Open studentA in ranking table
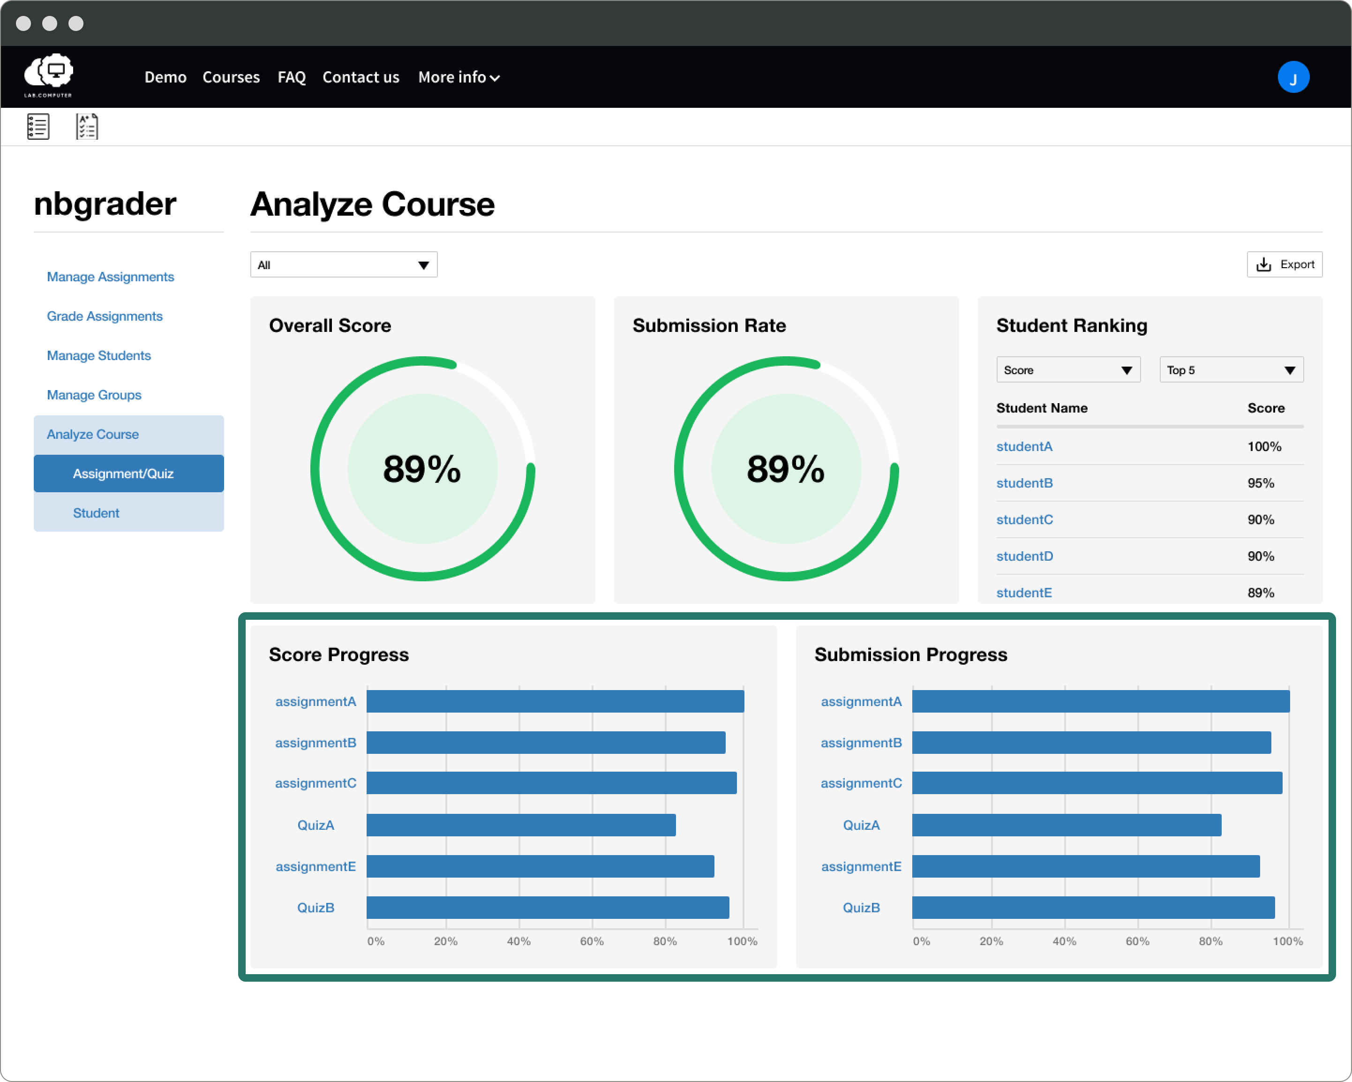The image size is (1352, 1082). click(x=1024, y=447)
